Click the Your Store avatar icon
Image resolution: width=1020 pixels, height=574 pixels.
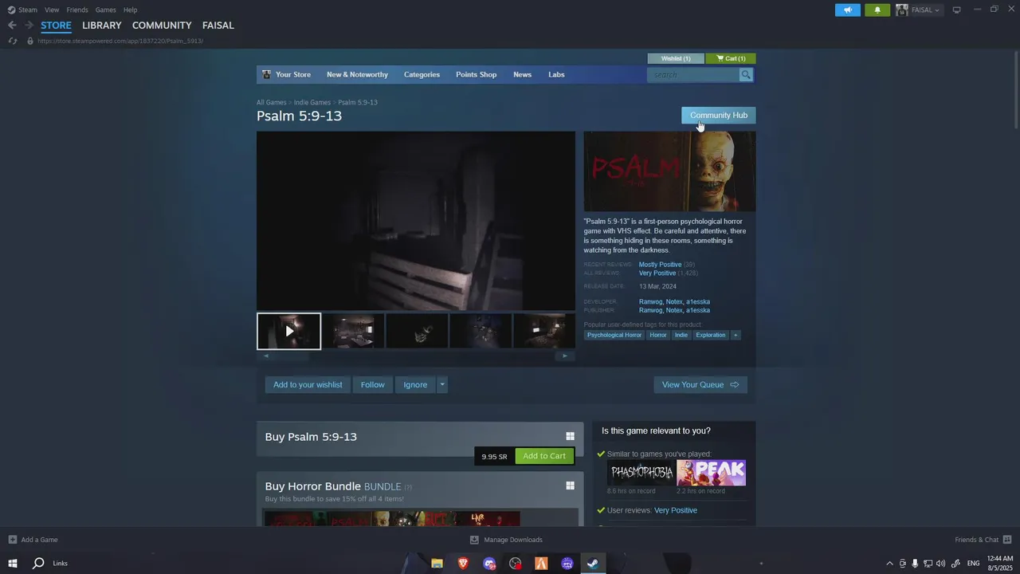(267, 75)
